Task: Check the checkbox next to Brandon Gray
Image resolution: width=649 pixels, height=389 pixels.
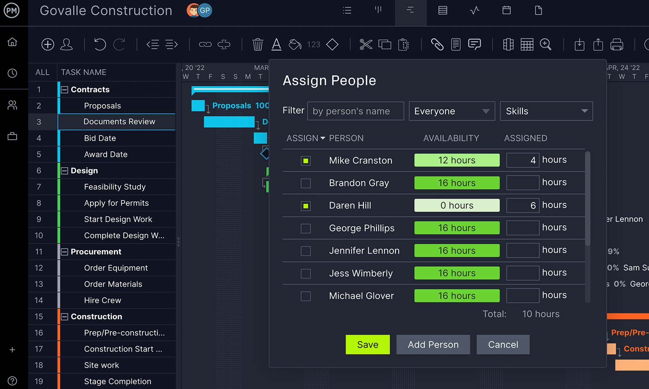Action: click(x=305, y=183)
